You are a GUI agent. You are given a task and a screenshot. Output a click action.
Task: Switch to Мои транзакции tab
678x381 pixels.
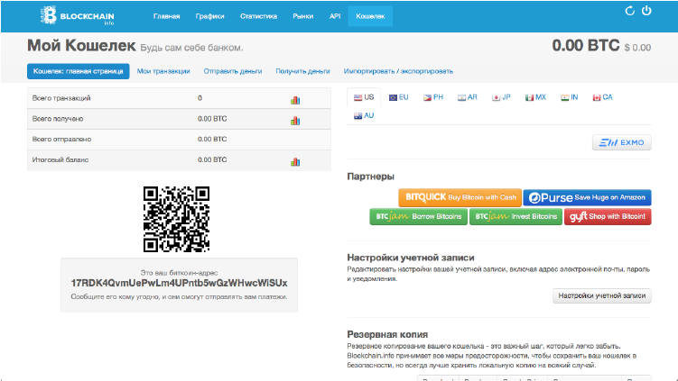tap(163, 71)
